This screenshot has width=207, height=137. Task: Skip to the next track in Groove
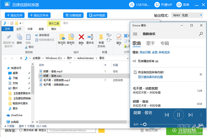(190, 115)
